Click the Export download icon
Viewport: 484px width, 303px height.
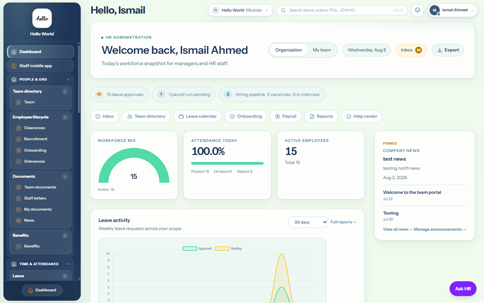click(439, 50)
